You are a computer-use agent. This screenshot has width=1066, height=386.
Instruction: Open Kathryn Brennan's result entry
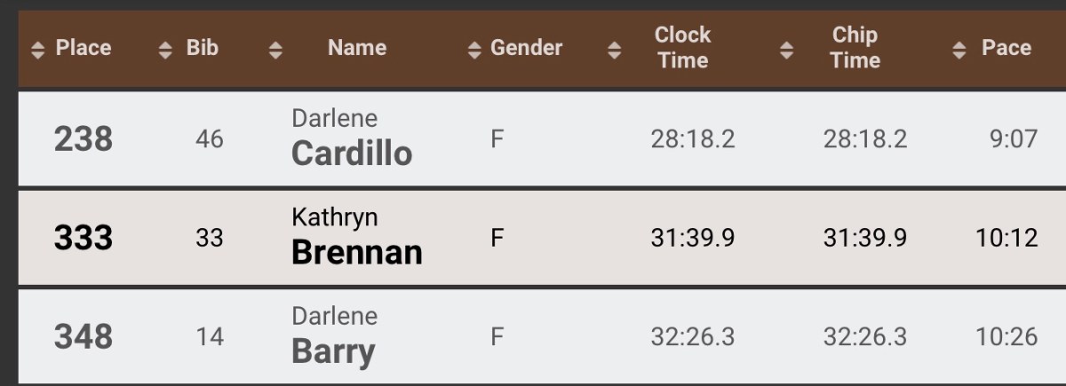(x=356, y=238)
